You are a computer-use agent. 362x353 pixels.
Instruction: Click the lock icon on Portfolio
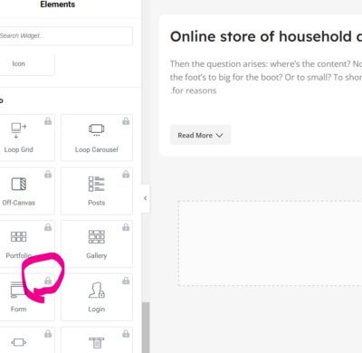48,227
